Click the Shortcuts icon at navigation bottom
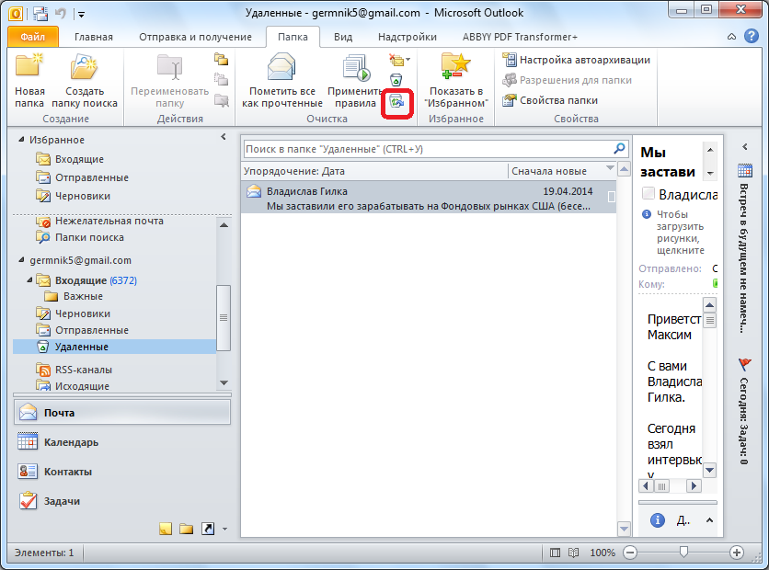The width and height of the screenshot is (769, 570). click(208, 529)
